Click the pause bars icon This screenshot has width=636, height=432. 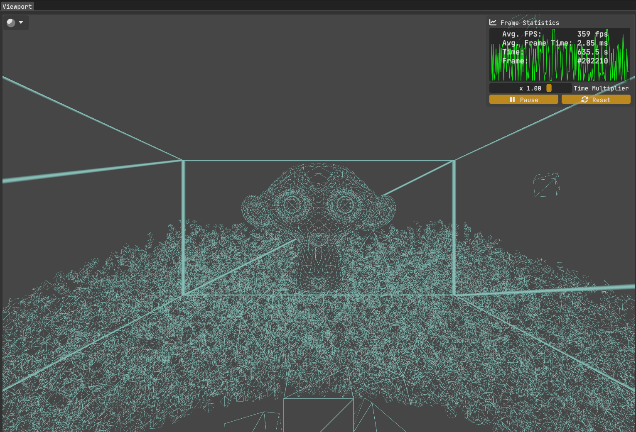512,100
